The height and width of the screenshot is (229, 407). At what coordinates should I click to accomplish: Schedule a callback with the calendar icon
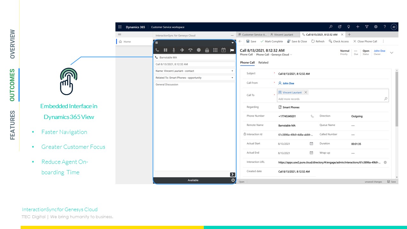[224, 50]
